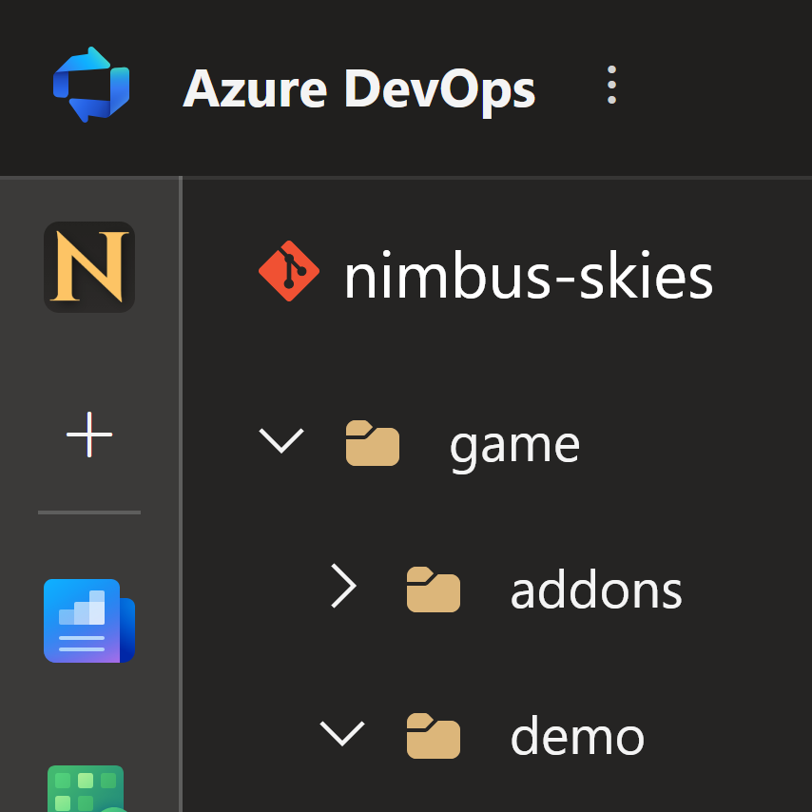Click the red Git repository icon
Viewport: 812px width, 812px height.
tap(289, 271)
